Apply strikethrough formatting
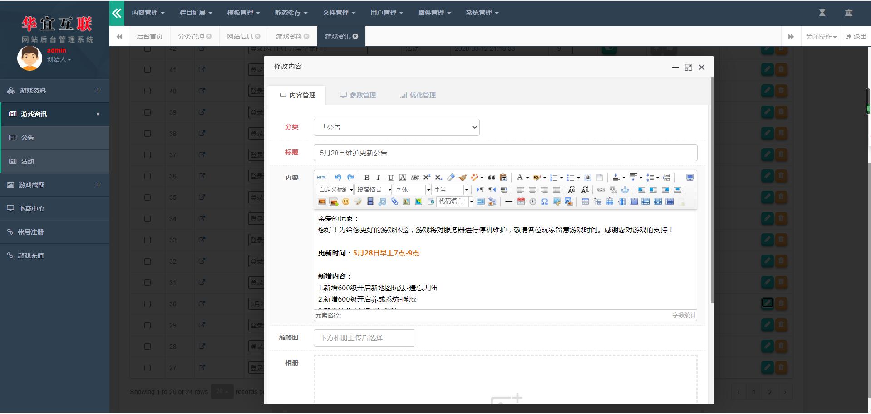The image size is (871, 414). 414,178
